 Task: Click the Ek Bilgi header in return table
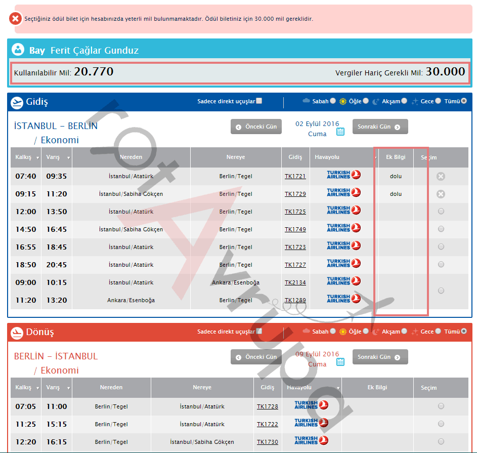[x=377, y=388]
